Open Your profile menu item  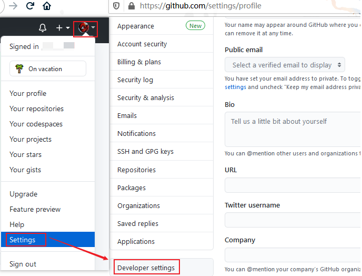pos(48,93)
